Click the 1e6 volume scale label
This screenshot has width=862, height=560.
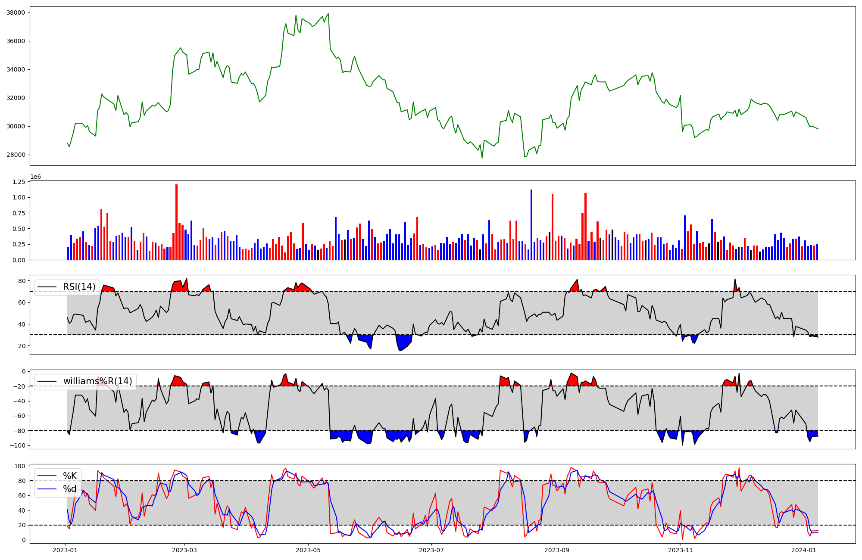tap(35, 177)
